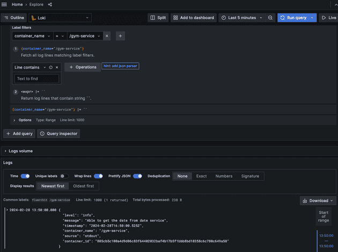Image resolution: width=338 pixels, height=252 pixels.
Task: Click the fluentbit common label
Action: (x=40, y=200)
